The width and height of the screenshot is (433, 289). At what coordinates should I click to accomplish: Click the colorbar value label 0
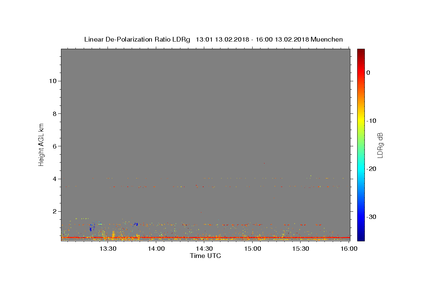(x=368, y=73)
